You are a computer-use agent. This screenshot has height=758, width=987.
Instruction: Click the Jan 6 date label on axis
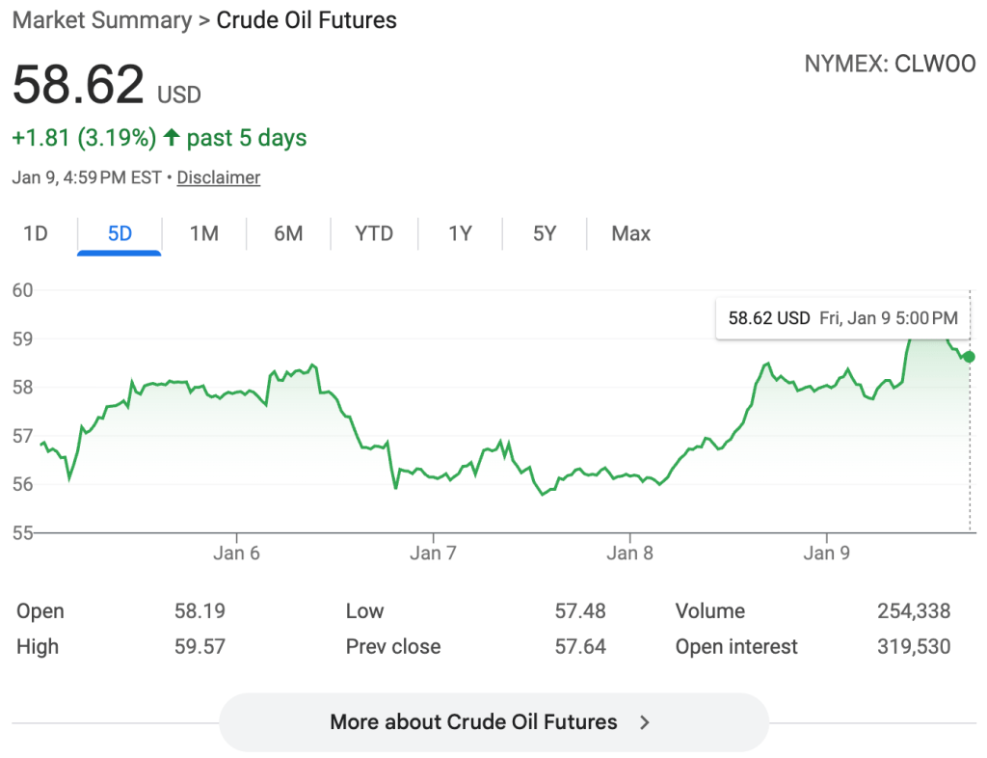236,553
